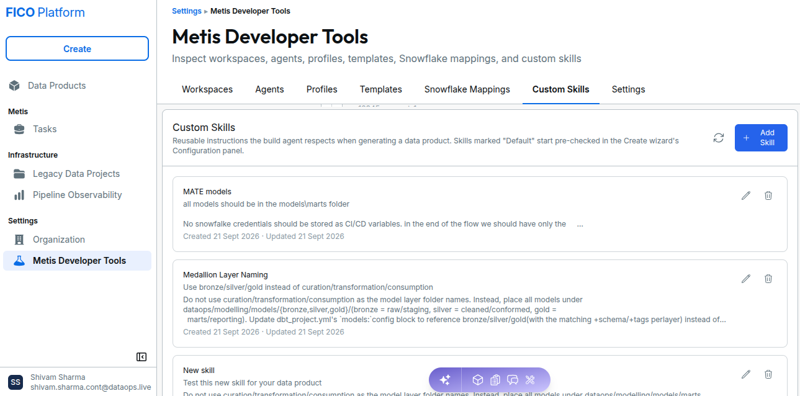Collapse the left sidebar panel
Image resolution: width=800 pixels, height=396 pixels.
142,357
